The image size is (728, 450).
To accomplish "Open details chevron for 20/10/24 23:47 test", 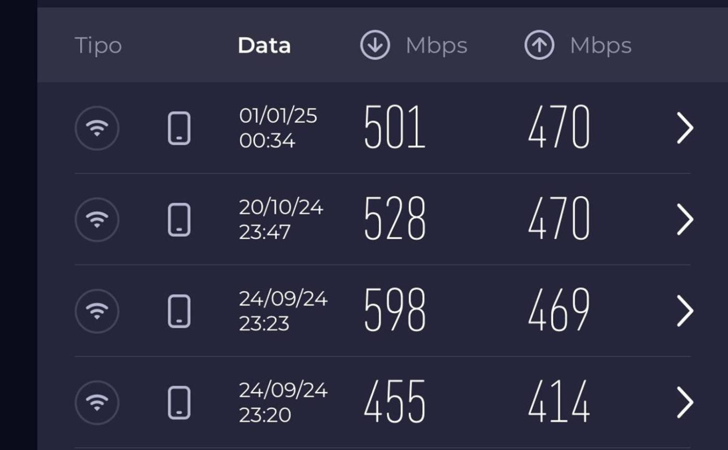I will (x=685, y=220).
